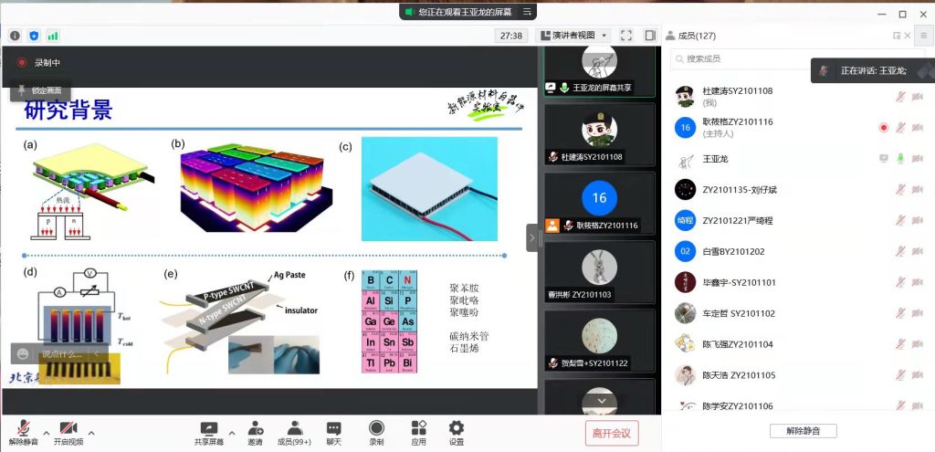Open the 设置 settings gear

pos(456,433)
